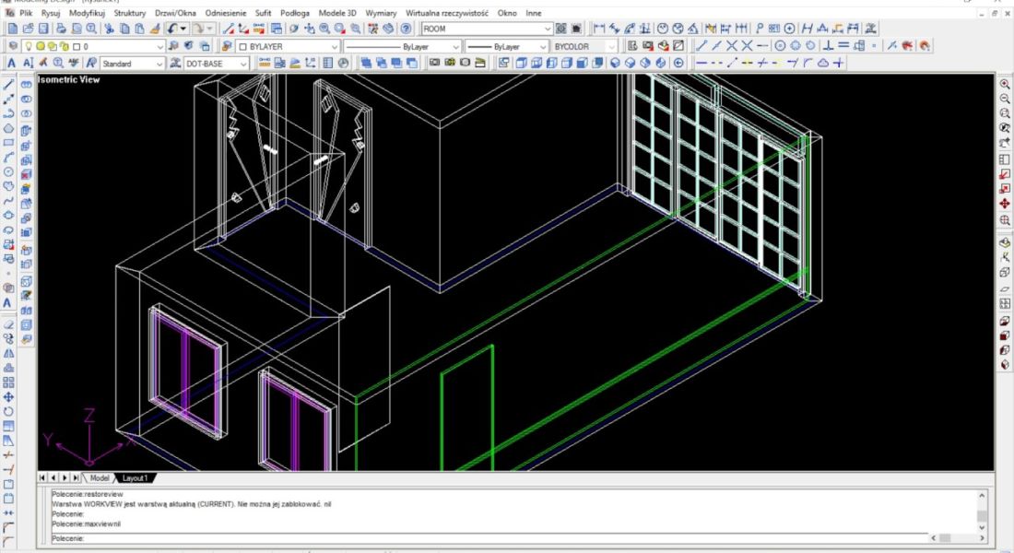Toggle the layer lightbulb on/off icon

pyautogui.click(x=27, y=46)
